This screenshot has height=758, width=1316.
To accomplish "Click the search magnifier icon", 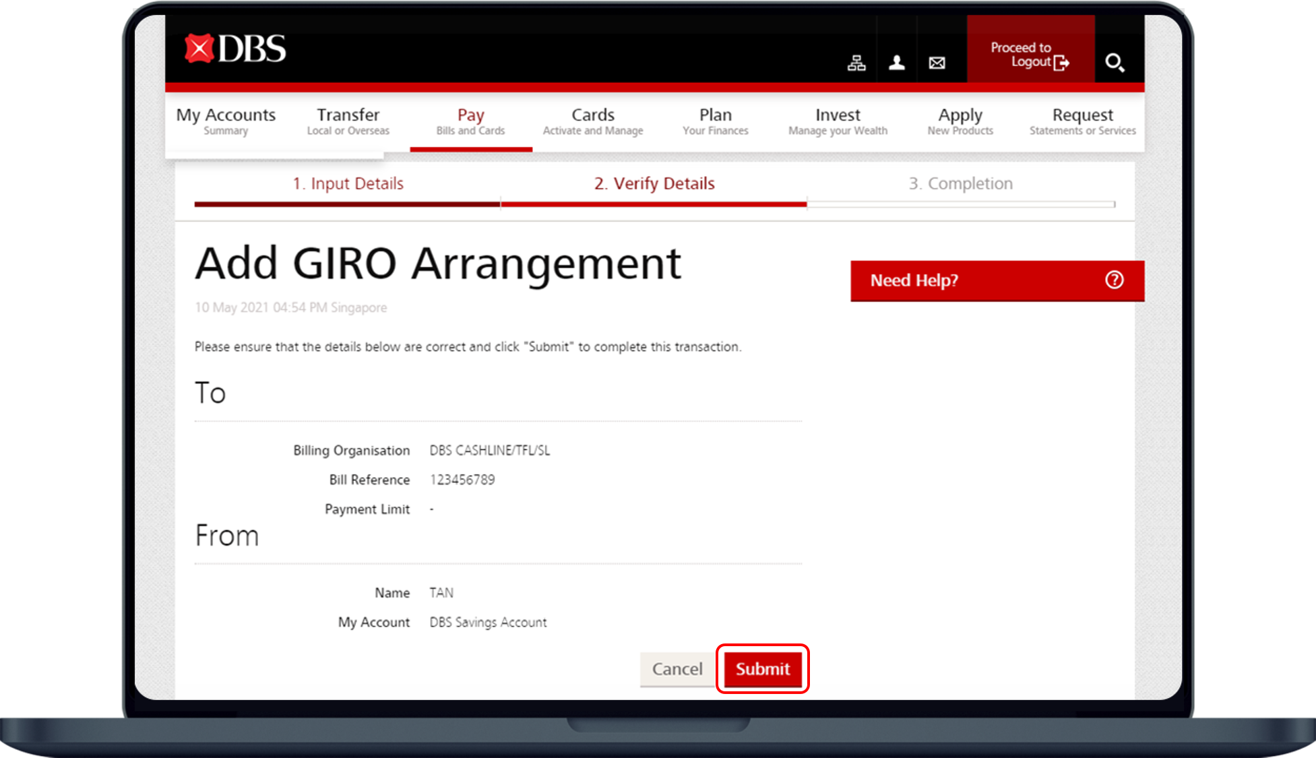I will click(x=1115, y=63).
